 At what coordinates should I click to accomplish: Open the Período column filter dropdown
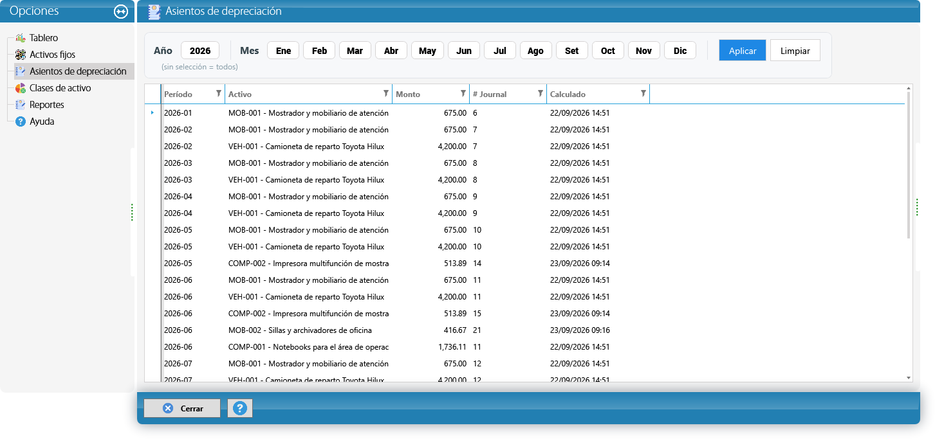coord(219,94)
